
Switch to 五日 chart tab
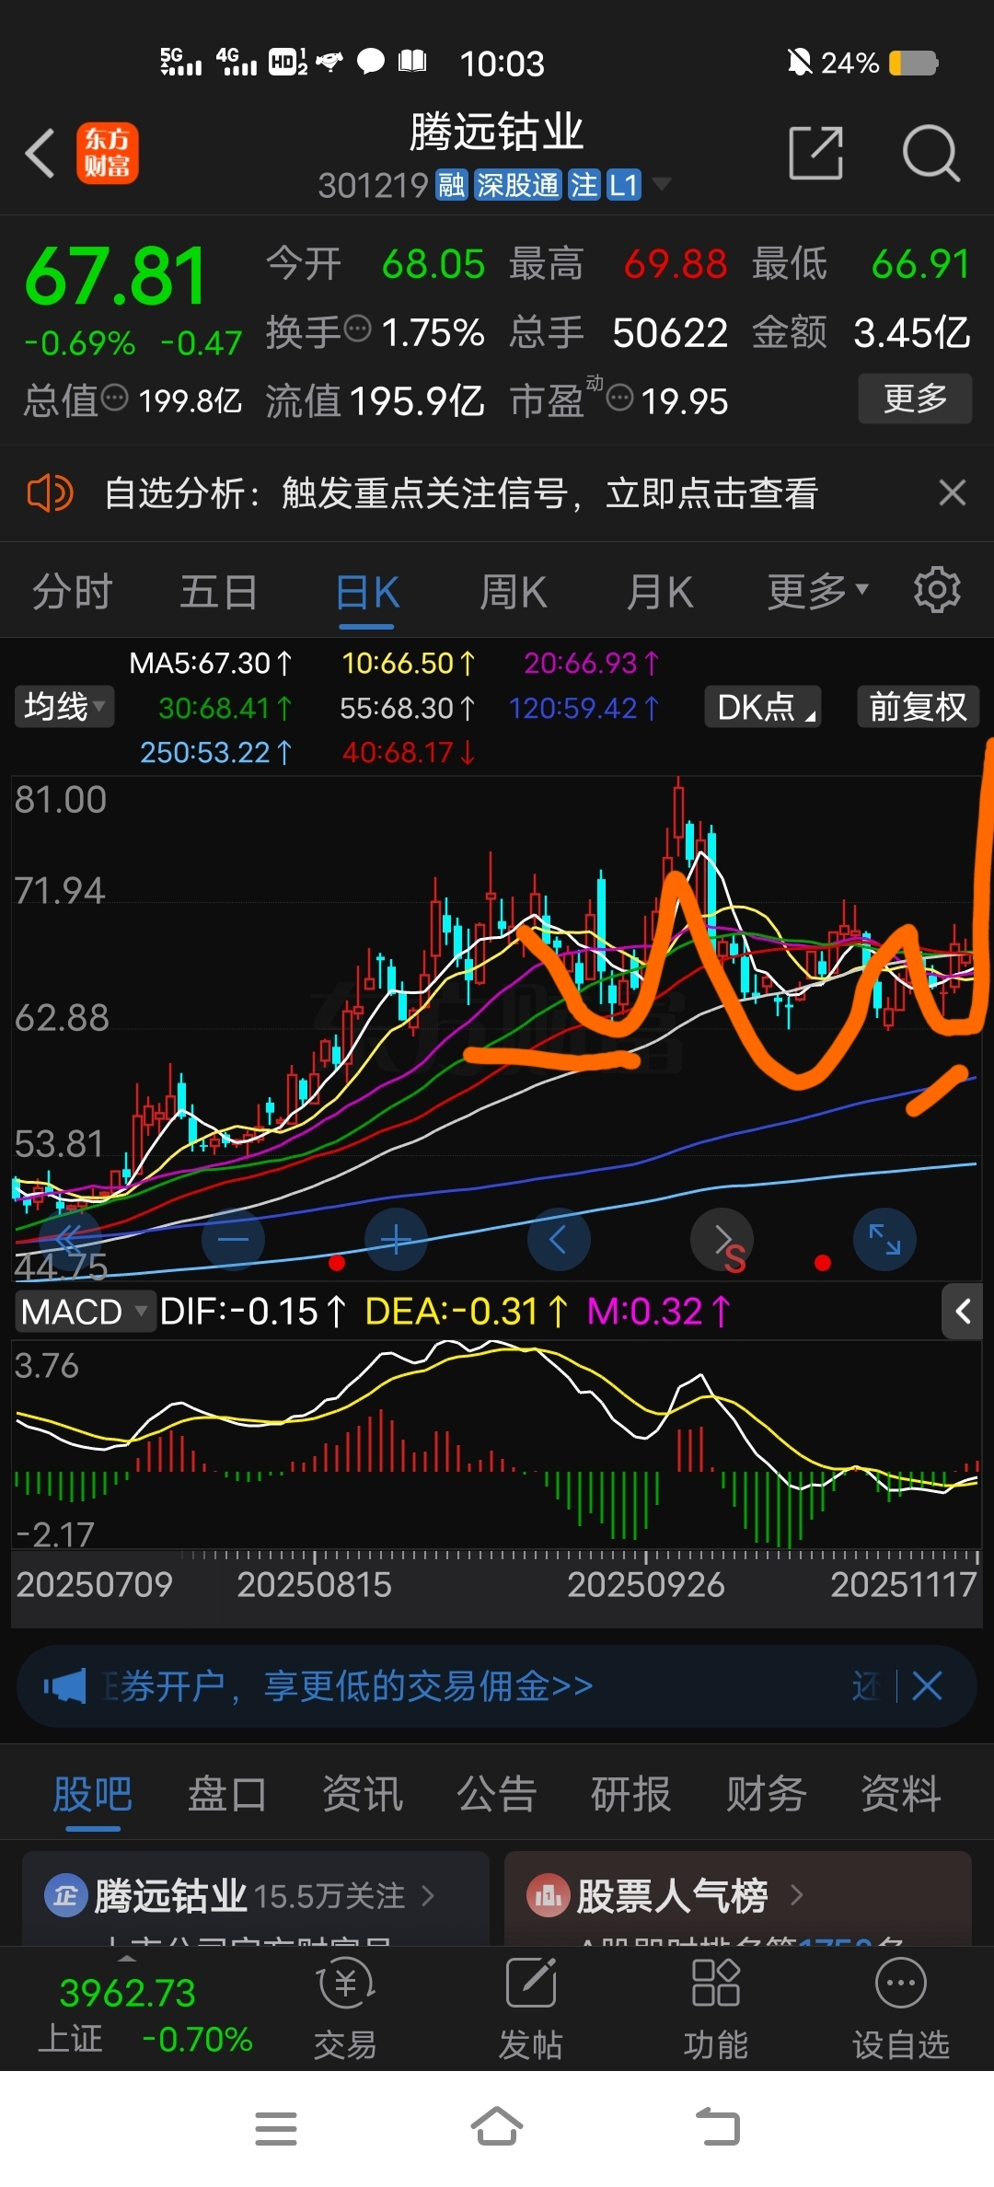click(218, 591)
